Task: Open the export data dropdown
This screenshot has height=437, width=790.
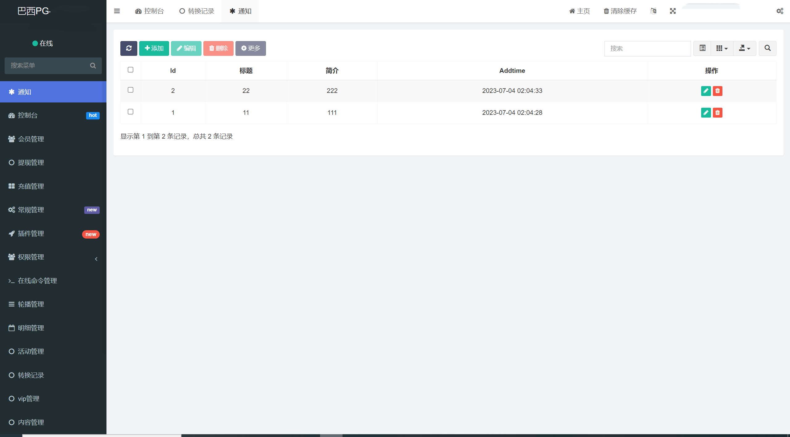Action: click(x=744, y=48)
